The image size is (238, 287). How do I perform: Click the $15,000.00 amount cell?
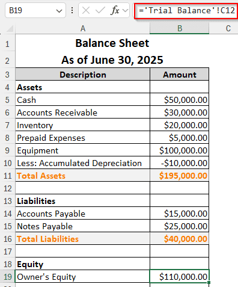click(180, 214)
